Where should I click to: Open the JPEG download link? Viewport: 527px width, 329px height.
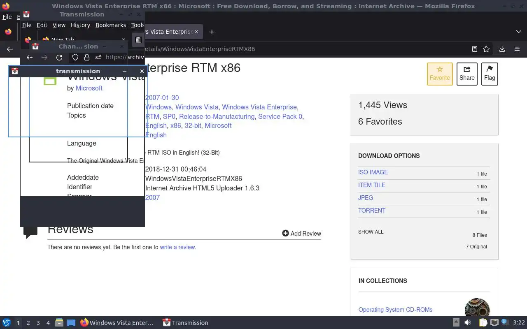click(x=366, y=198)
